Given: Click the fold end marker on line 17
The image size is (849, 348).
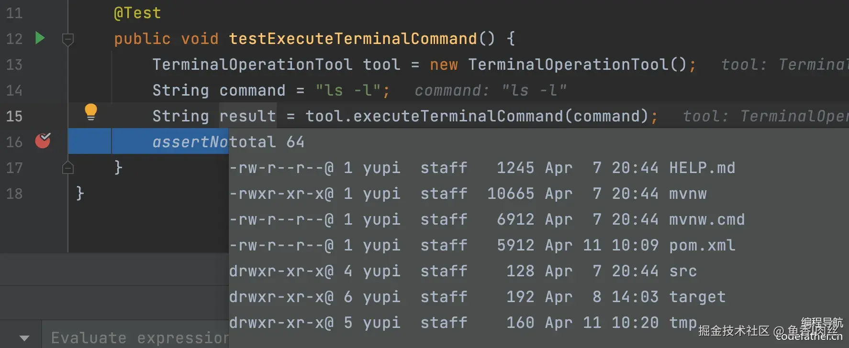Looking at the screenshot, I should (68, 167).
